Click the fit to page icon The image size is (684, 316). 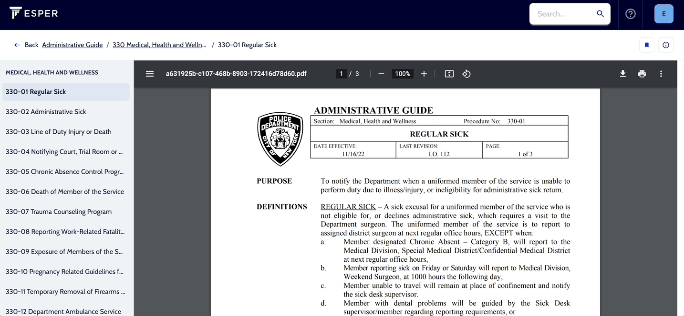[449, 74]
